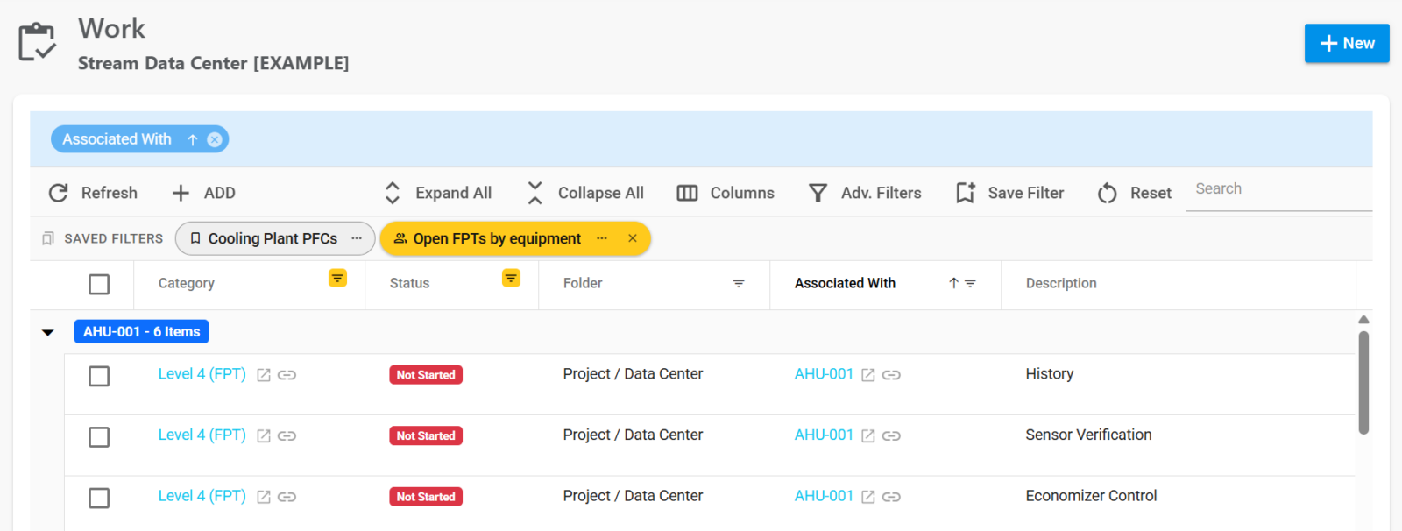Click the New button
This screenshot has width=1402, height=531.
point(1346,43)
